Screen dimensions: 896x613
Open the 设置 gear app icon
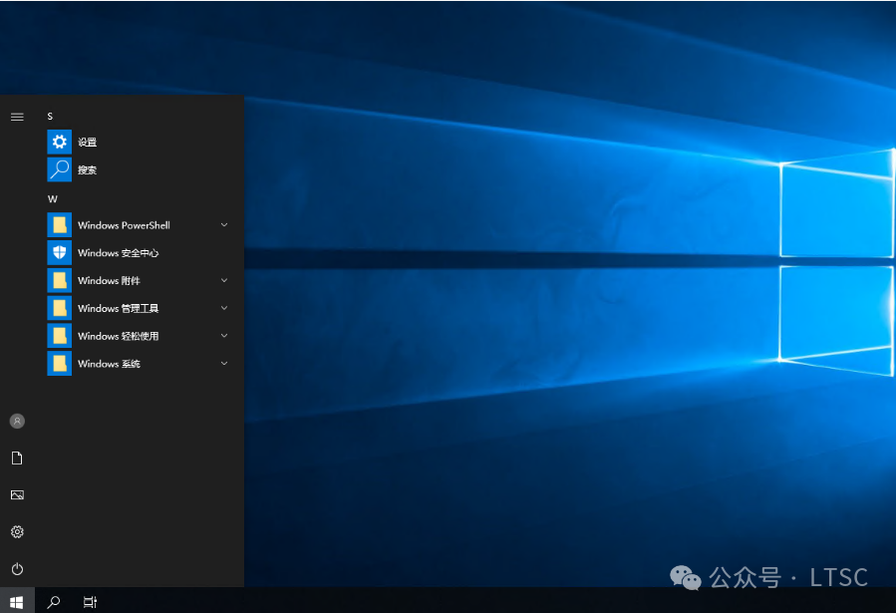click(60, 142)
